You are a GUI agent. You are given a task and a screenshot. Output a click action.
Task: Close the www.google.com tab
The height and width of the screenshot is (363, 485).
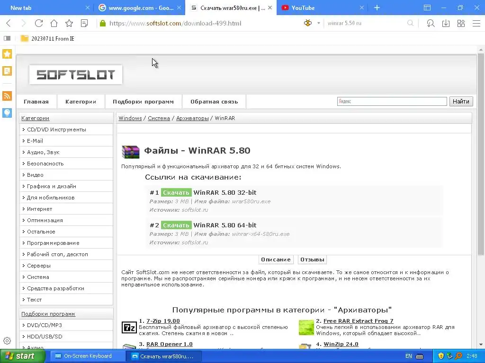[x=179, y=8]
